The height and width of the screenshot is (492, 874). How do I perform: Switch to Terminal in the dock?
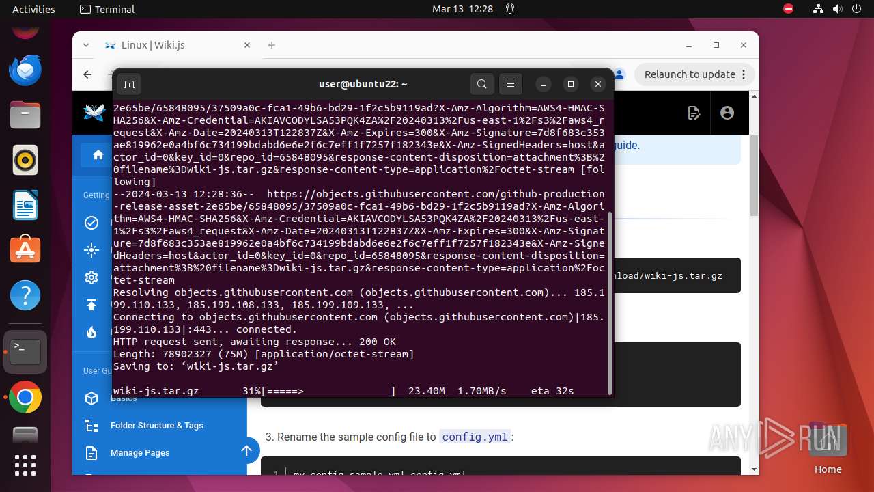25,352
